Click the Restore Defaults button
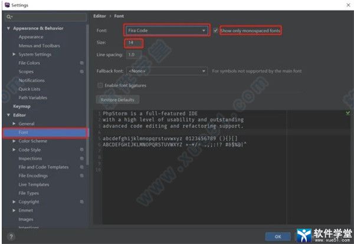 click(x=117, y=100)
